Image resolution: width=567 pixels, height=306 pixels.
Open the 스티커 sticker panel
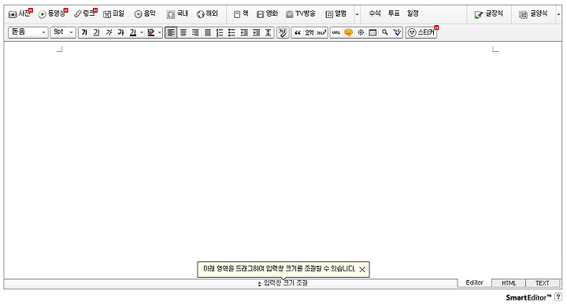tap(421, 32)
